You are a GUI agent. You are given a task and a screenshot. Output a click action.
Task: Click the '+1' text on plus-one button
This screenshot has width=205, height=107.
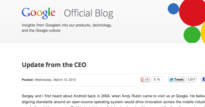pos(146,79)
